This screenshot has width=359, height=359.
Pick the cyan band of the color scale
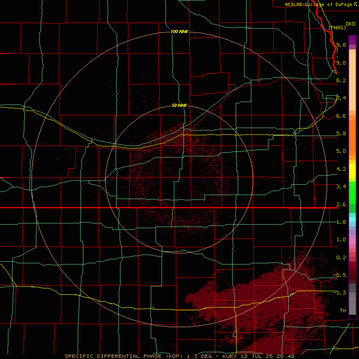click(x=352, y=219)
